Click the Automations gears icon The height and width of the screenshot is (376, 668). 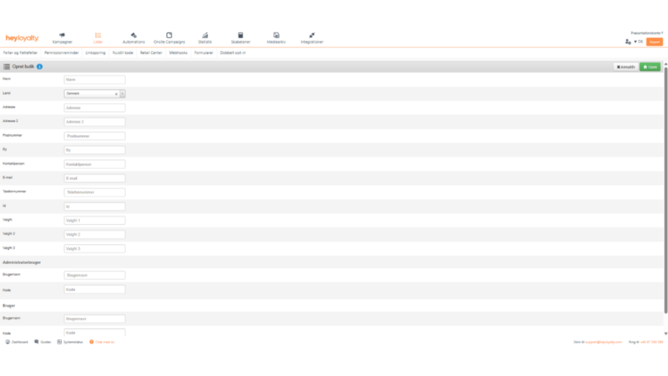point(134,35)
